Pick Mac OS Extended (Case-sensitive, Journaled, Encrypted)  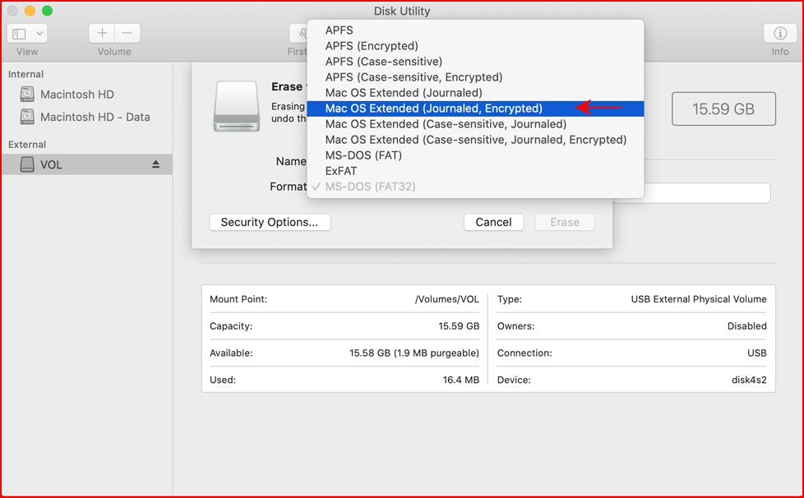click(x=475, y=140)
